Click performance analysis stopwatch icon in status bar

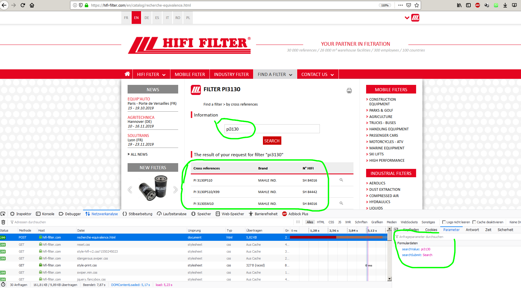click(x=3, y=285)
